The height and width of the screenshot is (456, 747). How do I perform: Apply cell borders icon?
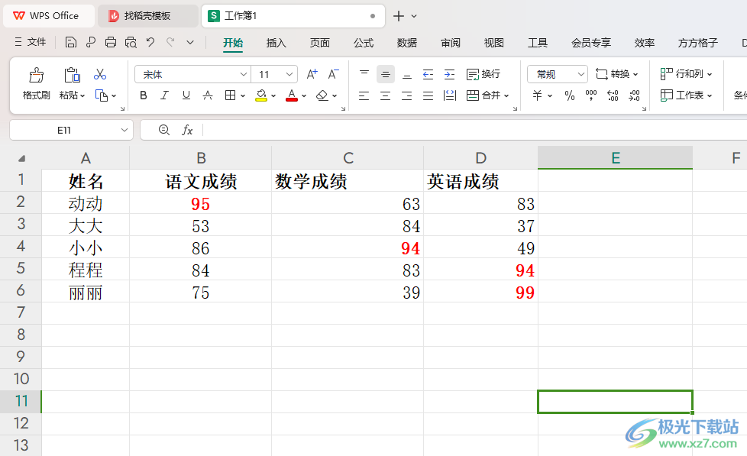tap(230, 95)
